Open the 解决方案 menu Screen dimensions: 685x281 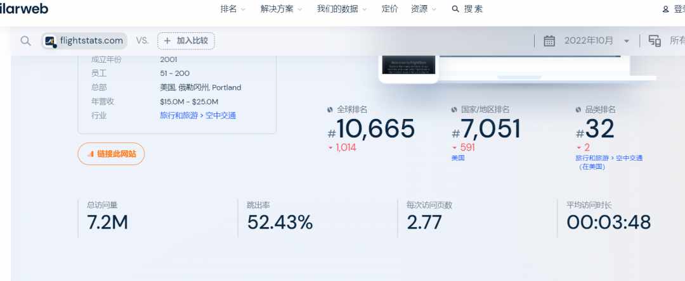[x=282, y=9]
